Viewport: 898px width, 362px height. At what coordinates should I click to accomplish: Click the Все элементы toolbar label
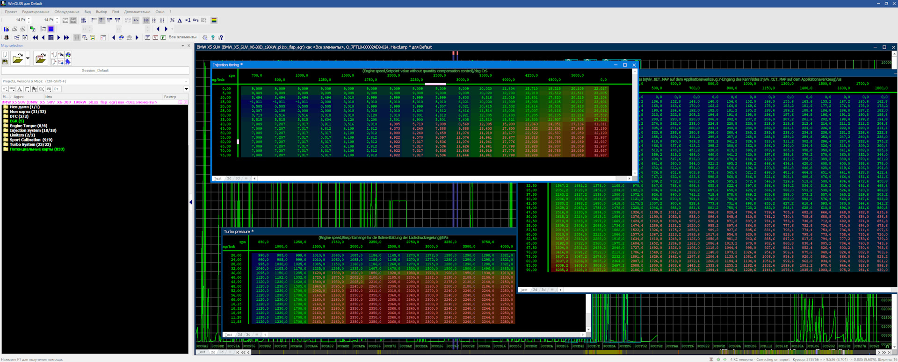[x=182, y=37]
